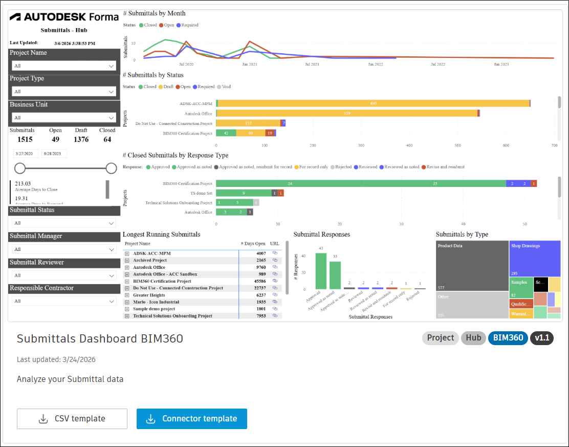Select Shop Drawings tile in treemap
Viewport: 569px width, 447px height.
tap(535, 259)
